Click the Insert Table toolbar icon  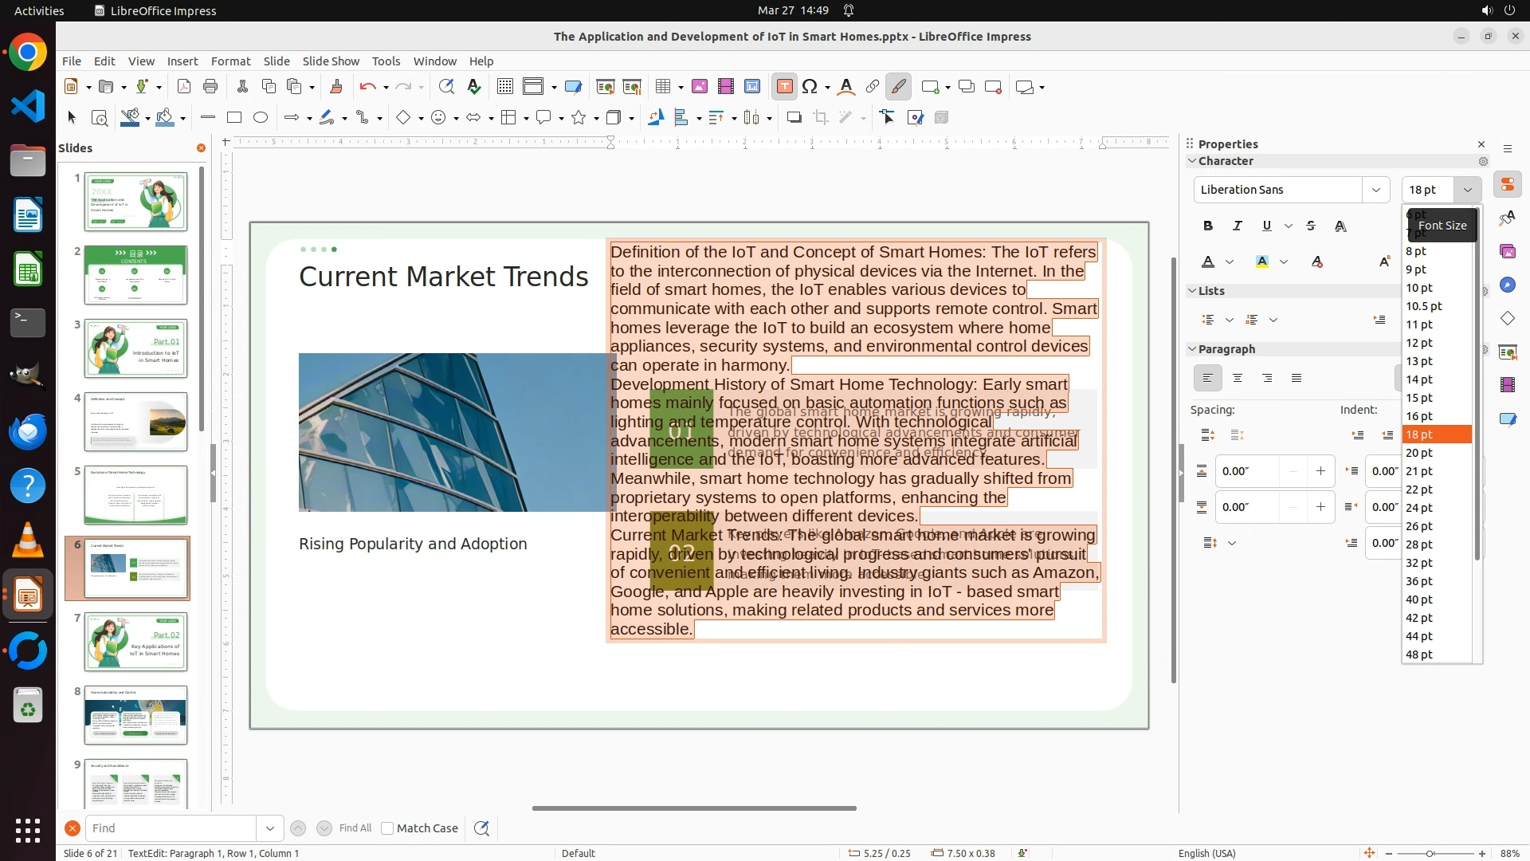[x=663, y=87]
